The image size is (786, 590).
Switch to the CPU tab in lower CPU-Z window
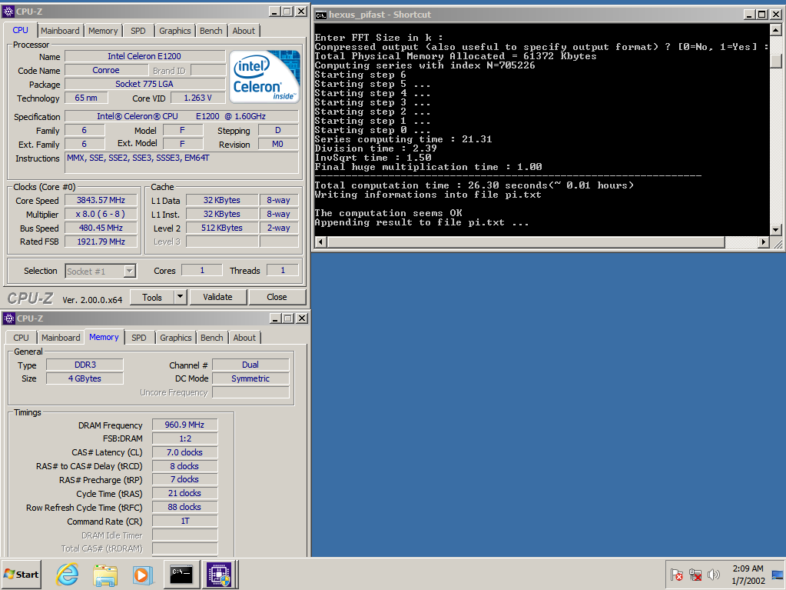click(21, 338)
